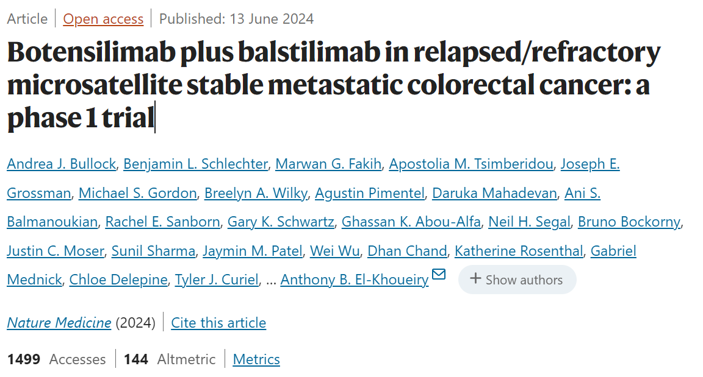703x377 pixels.
Task: Open the Nature Medicine journal link
Action: tap(59, 323)
